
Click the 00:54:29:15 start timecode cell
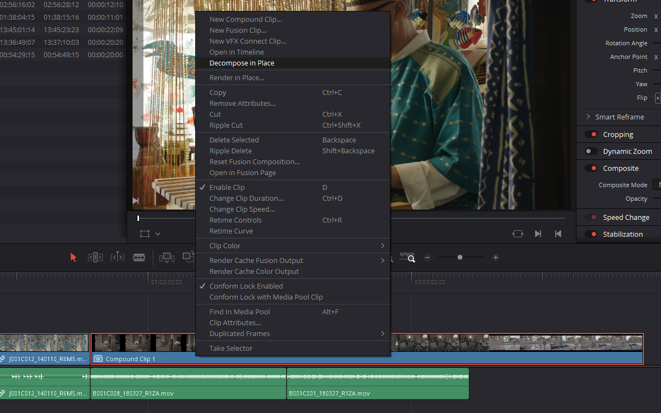pyautogui.click(x=17, y=55)
